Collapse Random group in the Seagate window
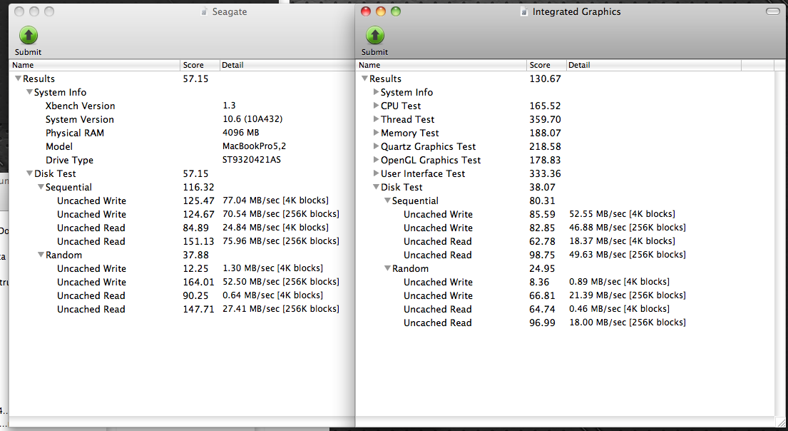Image resolution: width=788 pixels, height=431 pixels. click(41, 255)
